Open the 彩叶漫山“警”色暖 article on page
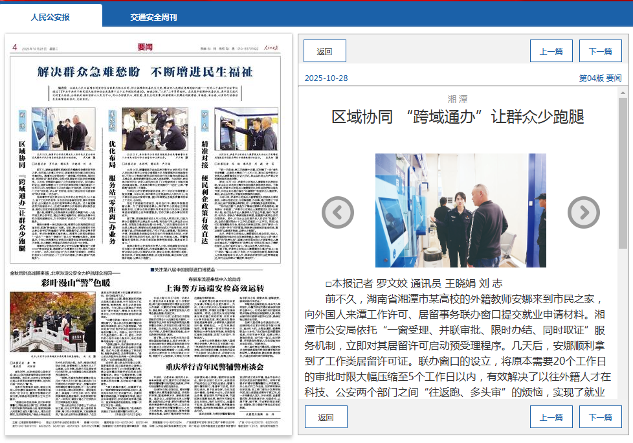The width and height of the screenshot is (633, 443). (x=76, y=282)
